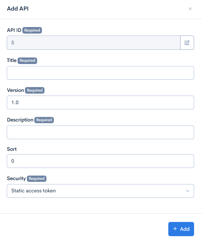Click the Version field showing 1.0

coord(100,102)
